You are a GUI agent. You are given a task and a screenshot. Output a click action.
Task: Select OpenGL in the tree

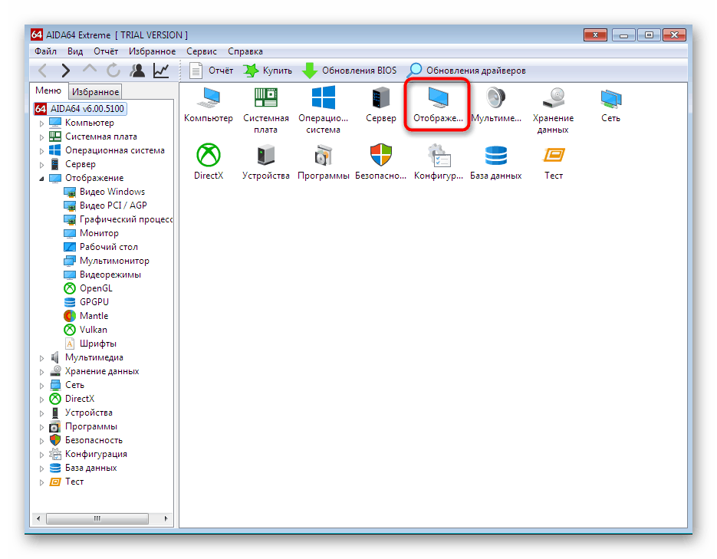pos(87,288)
